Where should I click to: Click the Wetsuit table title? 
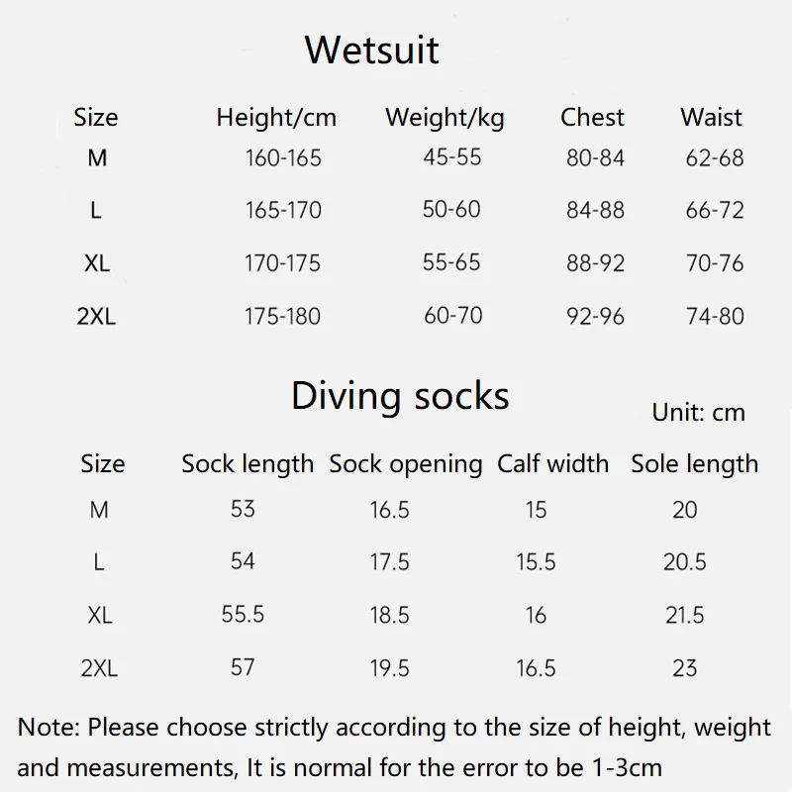point(371,49)
